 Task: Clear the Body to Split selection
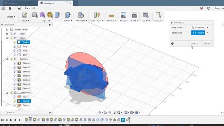pos(208,27)
